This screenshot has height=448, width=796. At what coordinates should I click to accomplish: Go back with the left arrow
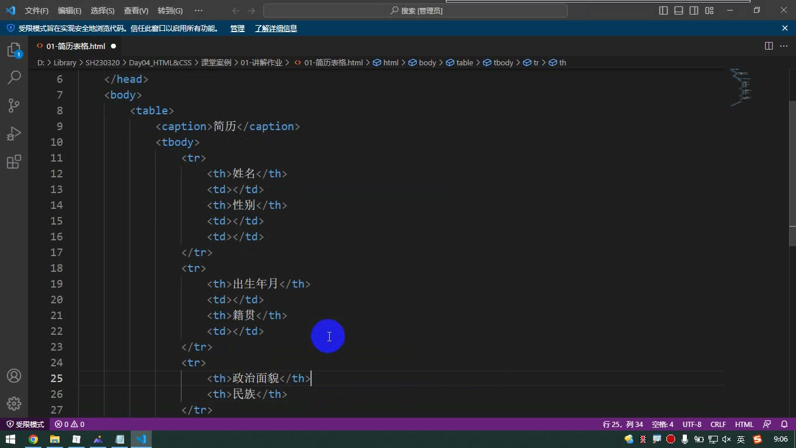(x=236, y=10)
